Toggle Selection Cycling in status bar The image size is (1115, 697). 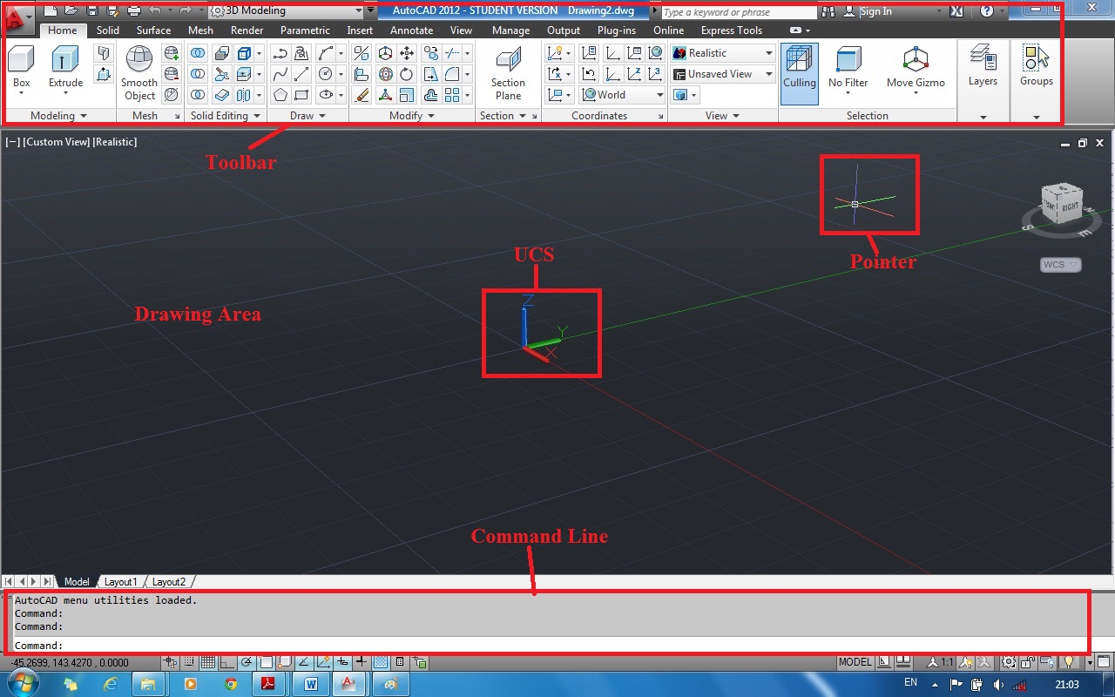pos(419,662)
